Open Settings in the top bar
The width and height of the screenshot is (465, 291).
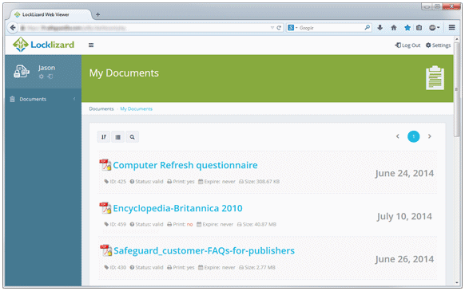[x=438, y=45]
